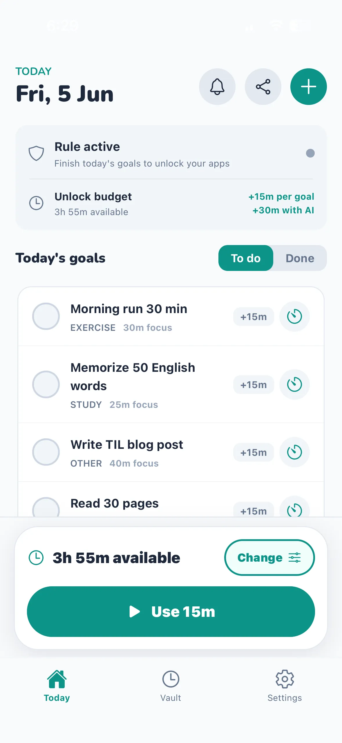Image resolution: width=342 pixels, height=743 pixels.
Task: Open notifications bell icon
Action: 217,87
